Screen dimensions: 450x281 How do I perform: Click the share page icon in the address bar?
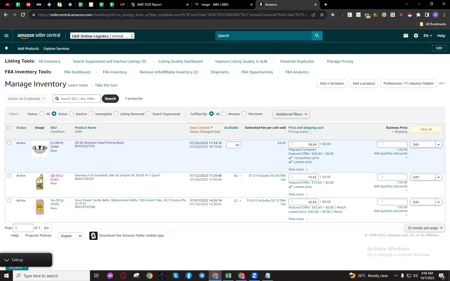[x=313, y=15]
